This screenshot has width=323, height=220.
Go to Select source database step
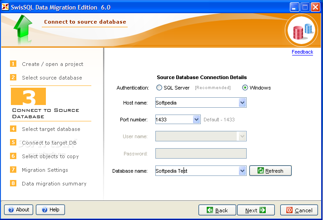pos(52,78)
